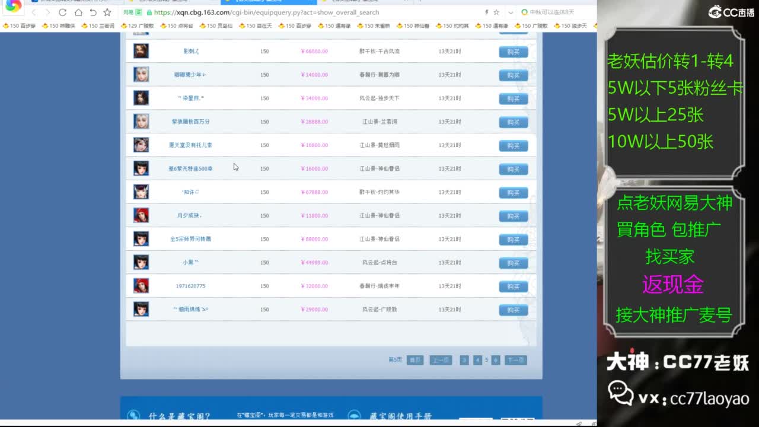
Task: Open character named 1971620775
Action: 190,286
